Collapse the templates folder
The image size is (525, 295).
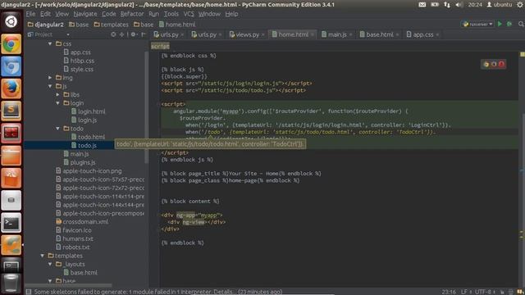click(42, 256)
